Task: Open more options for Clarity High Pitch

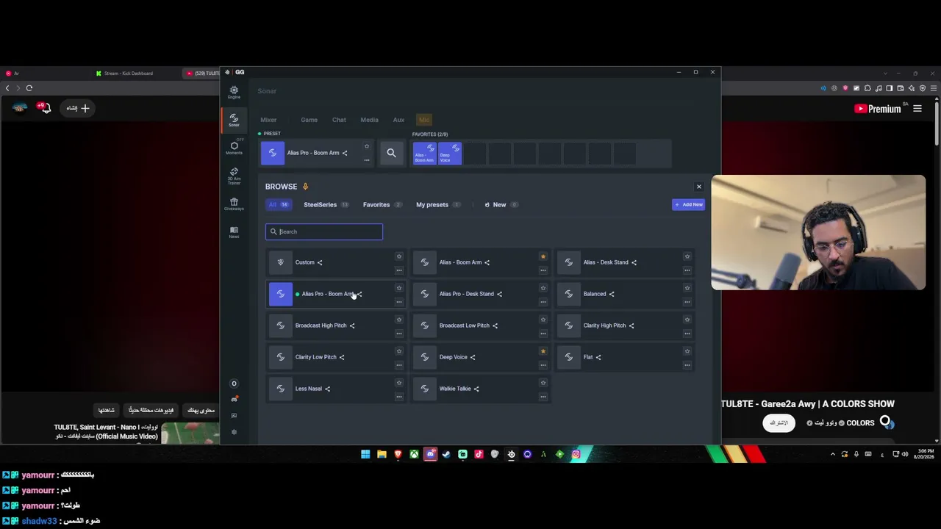Action: tap(687, 334)
